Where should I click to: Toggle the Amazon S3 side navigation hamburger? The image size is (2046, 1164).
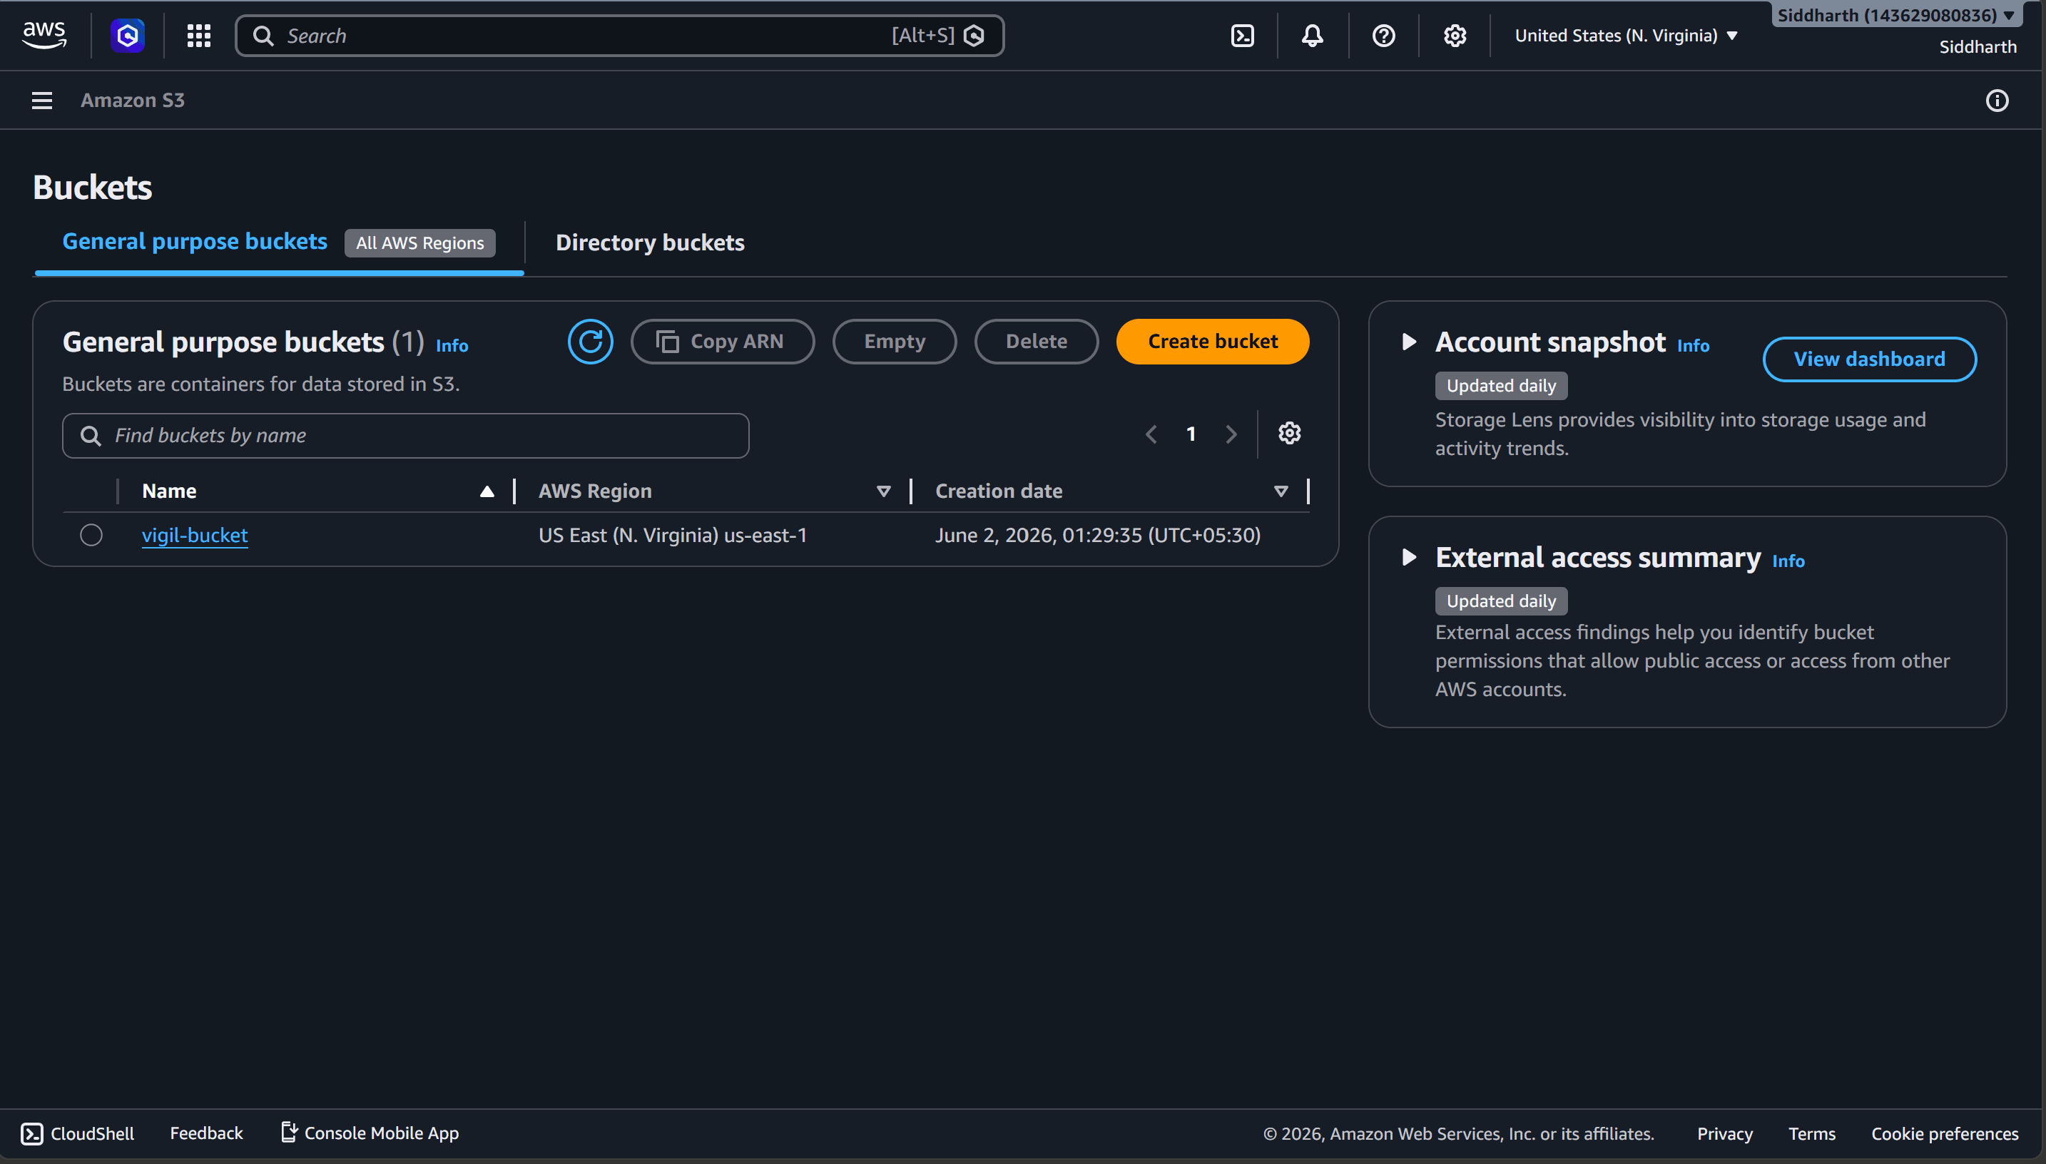tap(41, 101)
